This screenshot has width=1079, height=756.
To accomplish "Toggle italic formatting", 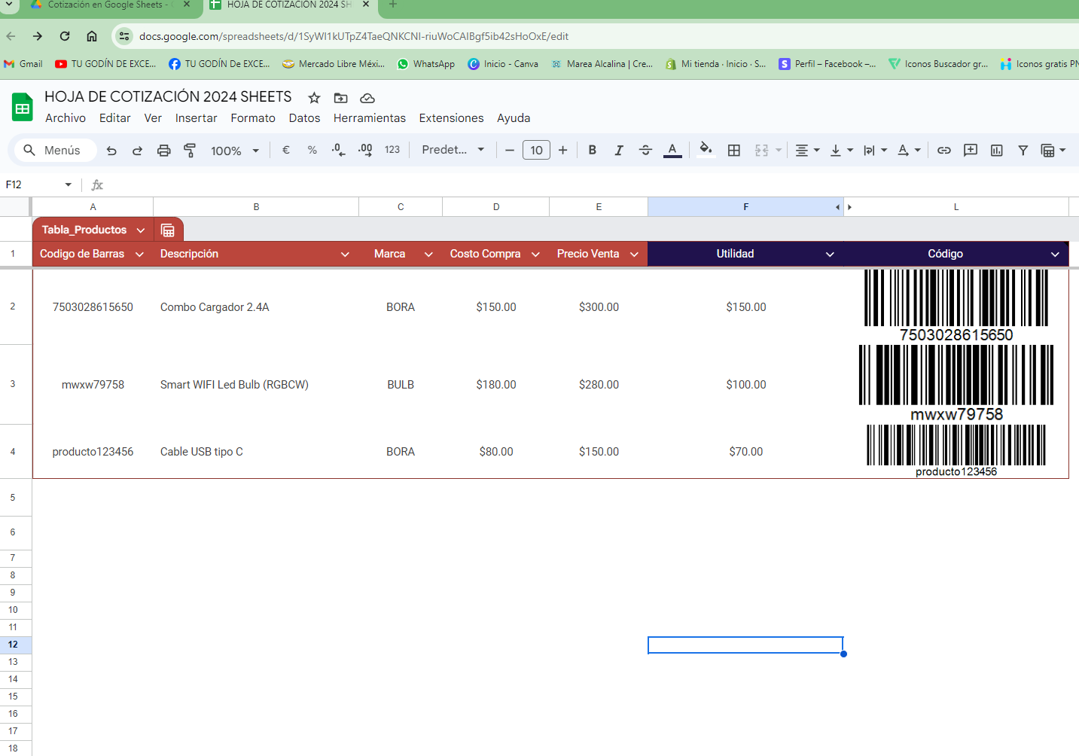I will pyautogui.click(x=619, y=150).
